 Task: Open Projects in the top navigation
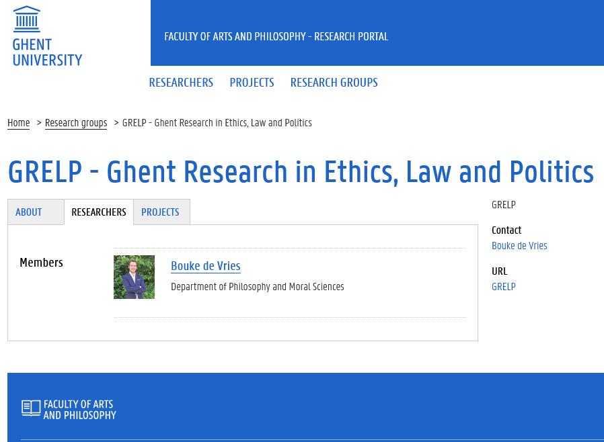coord(252,83)
